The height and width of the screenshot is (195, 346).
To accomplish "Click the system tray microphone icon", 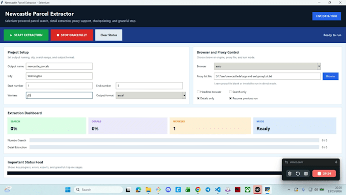I will tap(303, 190).
